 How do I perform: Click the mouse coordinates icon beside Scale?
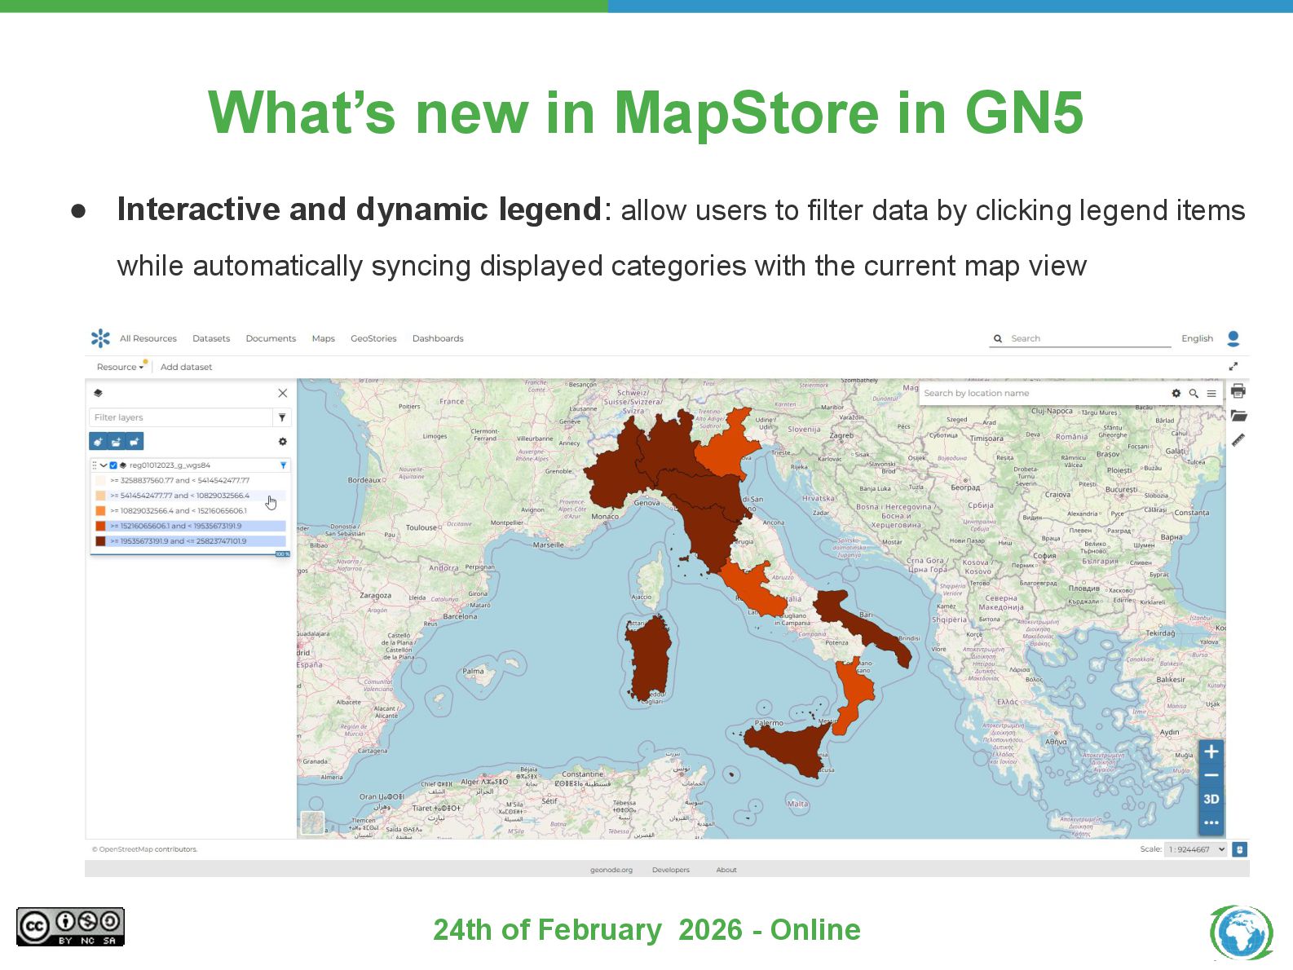(x=1240, y=849)
